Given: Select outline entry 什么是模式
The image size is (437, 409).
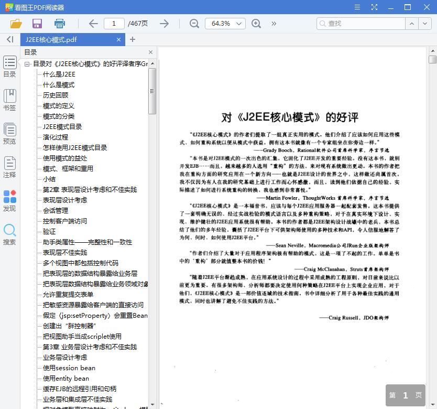Looking at the screenshot, I should (x=59, y=85).
